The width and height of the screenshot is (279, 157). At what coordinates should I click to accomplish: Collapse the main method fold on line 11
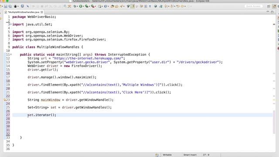11,54
